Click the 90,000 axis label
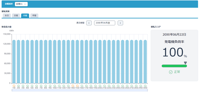The width and height of the screenshot is (201, 94). click(x=7, y=54)
